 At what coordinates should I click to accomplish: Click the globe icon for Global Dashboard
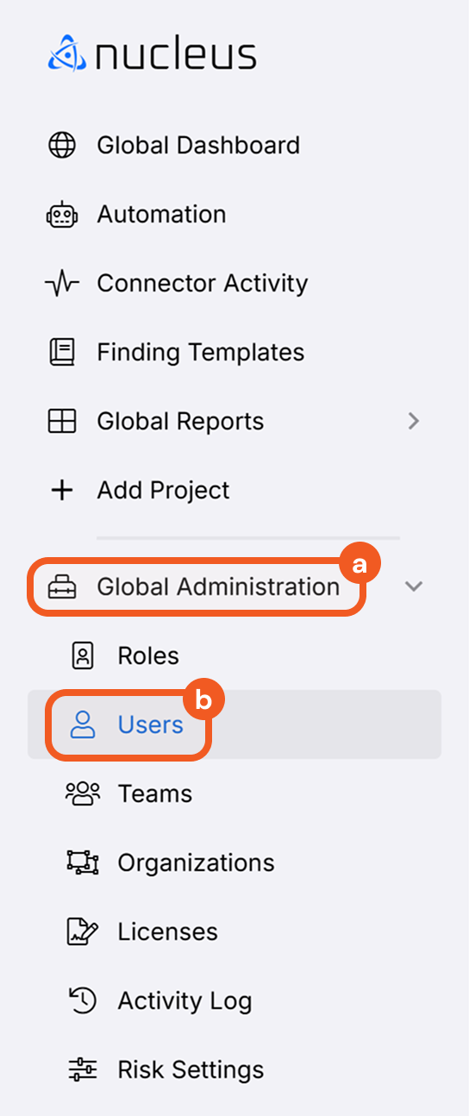tap(61, 145)
